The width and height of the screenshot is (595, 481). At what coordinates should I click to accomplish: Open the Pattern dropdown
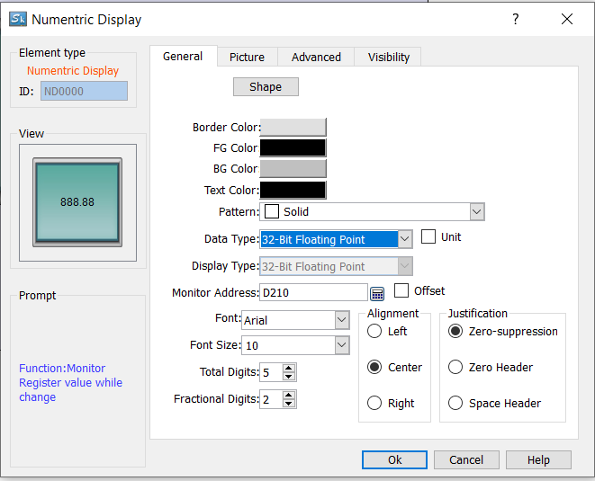[x=477, y=212]
